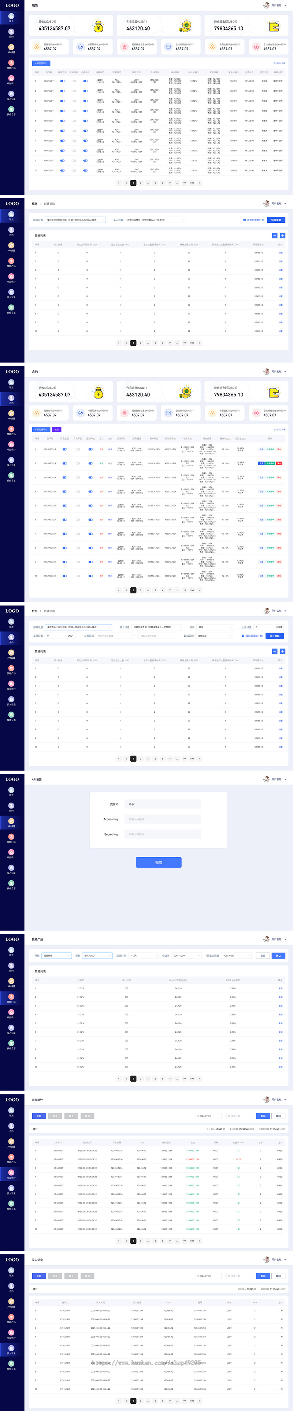Add row with plus icon on 合约 创建策略 page

coord(283,651)
